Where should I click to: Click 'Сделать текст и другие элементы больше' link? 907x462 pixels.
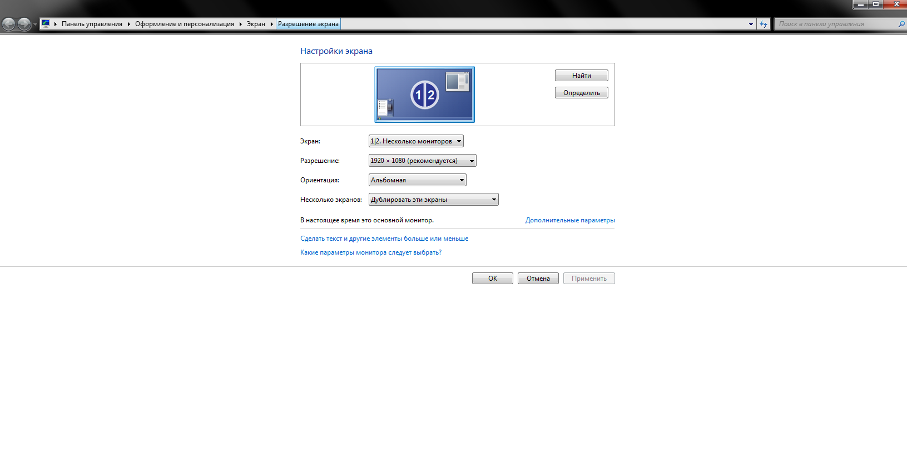pyautogui.click(x=384, y=239)
